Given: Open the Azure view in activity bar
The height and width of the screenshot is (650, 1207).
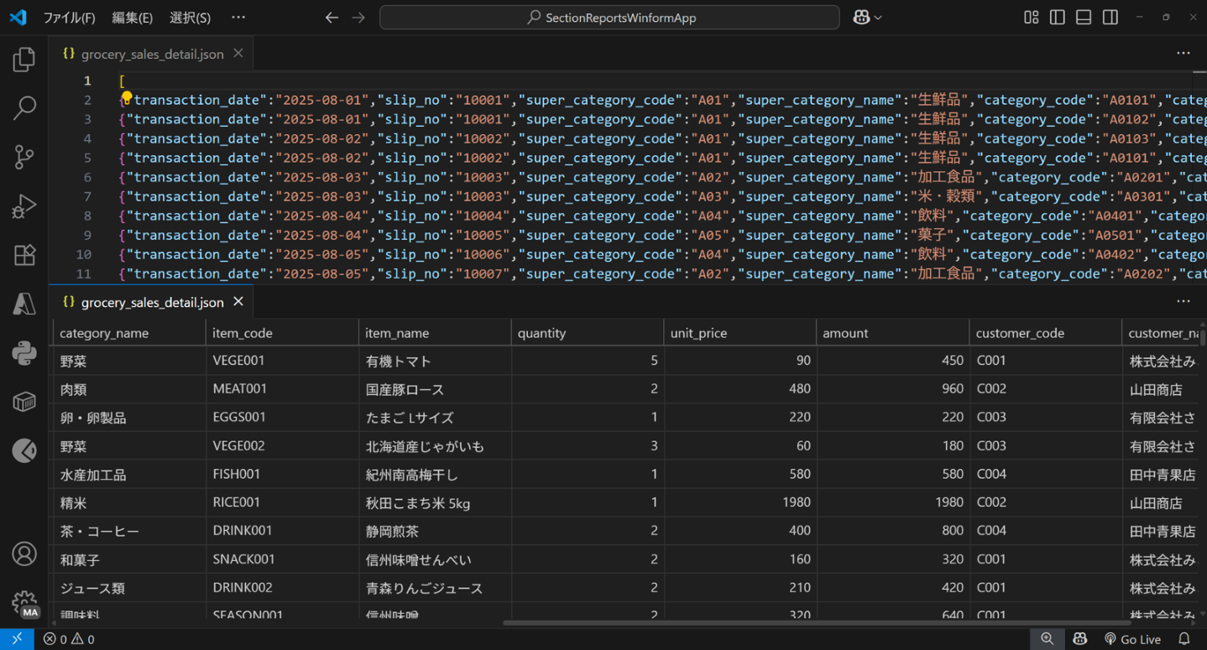Looking at the screenshot, I should [x=24, y=304].
